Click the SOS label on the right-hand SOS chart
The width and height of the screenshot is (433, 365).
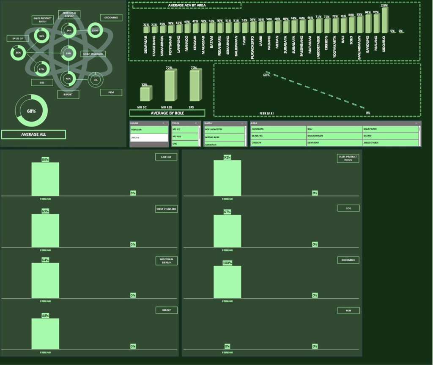(x=348, y=208)
